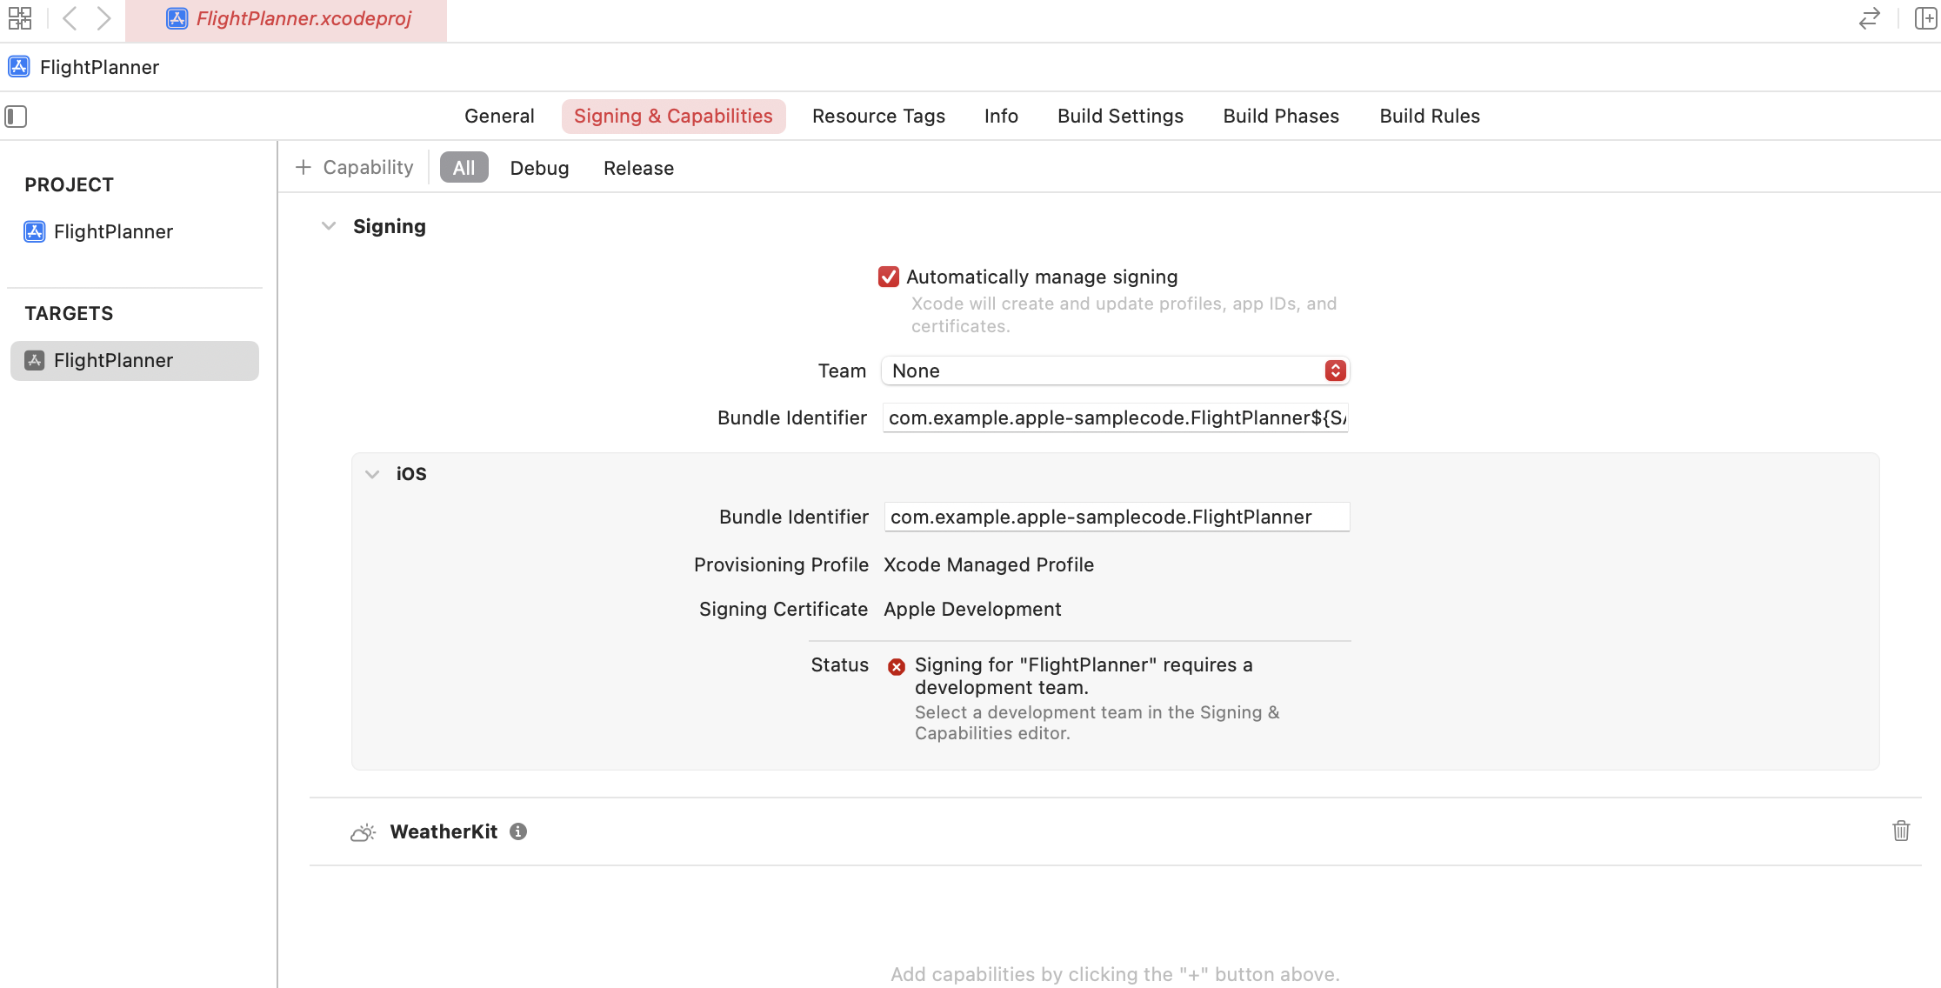Select the All configurations filter
This screenshot has width=1941, height=988.
point(464,168)
